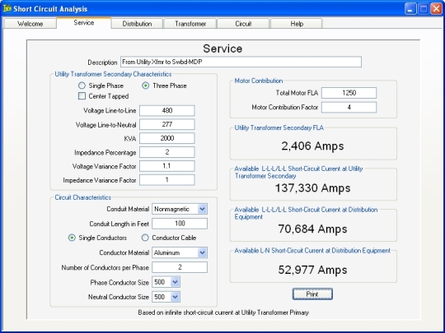Click the Print button
This screenshot has width=445, height=333.
click(312, 294)
